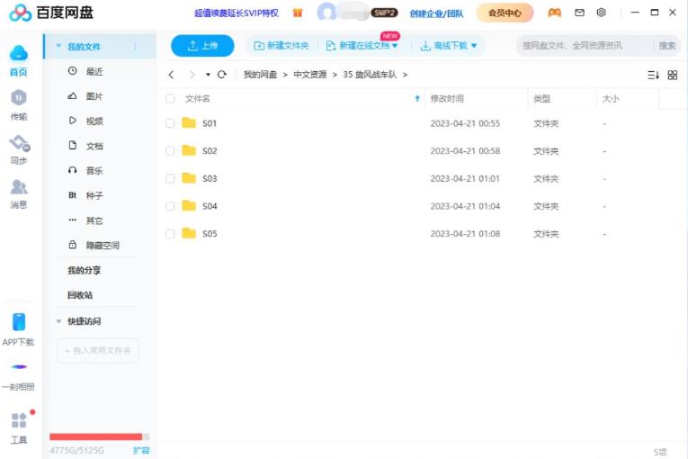Sort by file name arrow
Screen dimensions: 688x459
417,98
